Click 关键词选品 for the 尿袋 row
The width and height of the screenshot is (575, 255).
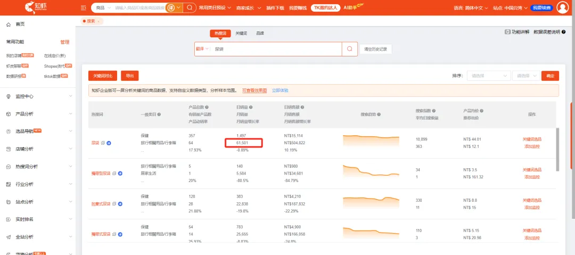tap(532, 139)
